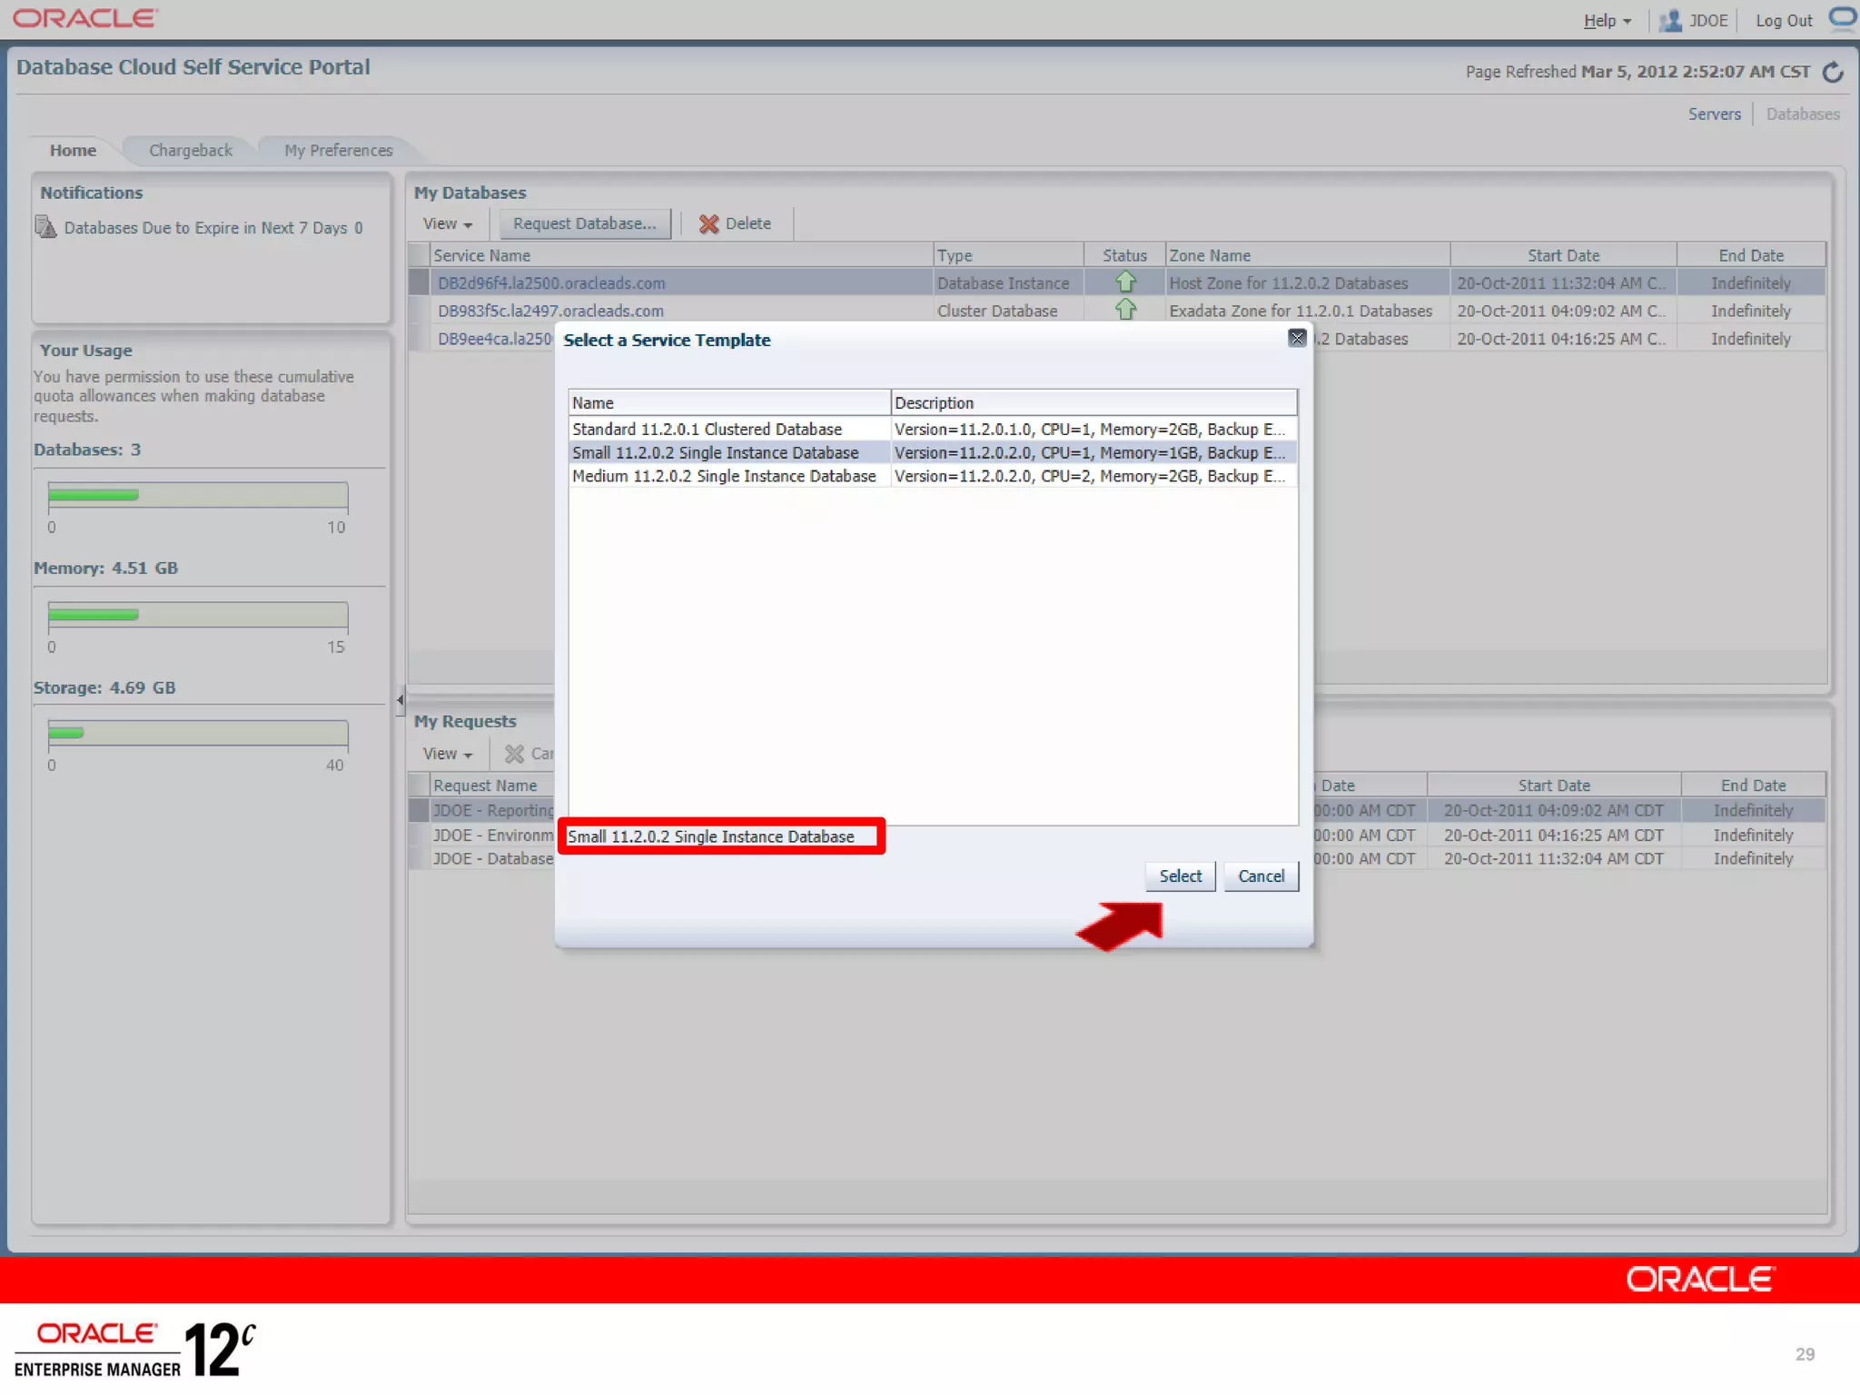Click the page refresh icon
The image size is (1860, 1395).
(x=1833, y=72)
